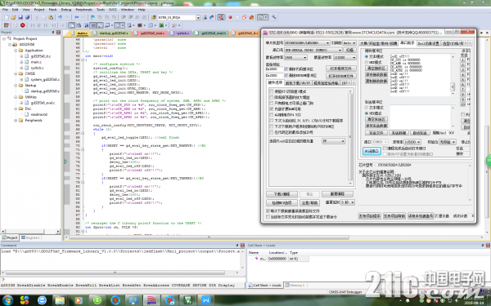
Task: Select receive buffer HEX mode radio in STC-ISP
Action: coord(367,63)
